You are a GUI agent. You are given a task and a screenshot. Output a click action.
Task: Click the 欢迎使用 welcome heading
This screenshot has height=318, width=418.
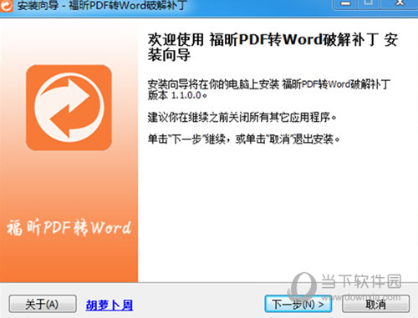tap(273, 47)
